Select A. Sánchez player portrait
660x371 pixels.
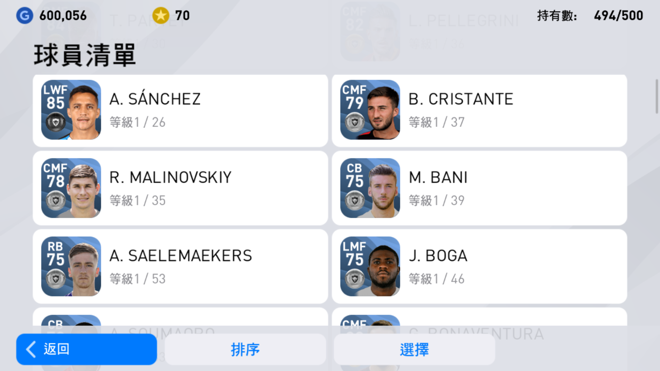[71, 110]
